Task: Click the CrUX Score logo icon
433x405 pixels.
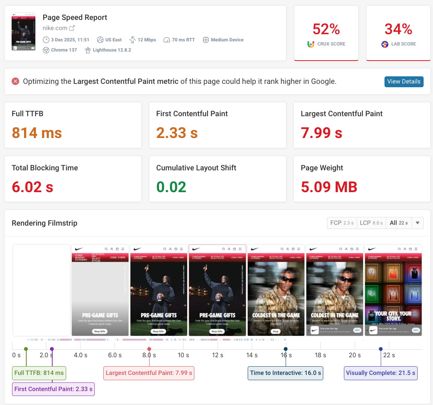Action: 310,44
